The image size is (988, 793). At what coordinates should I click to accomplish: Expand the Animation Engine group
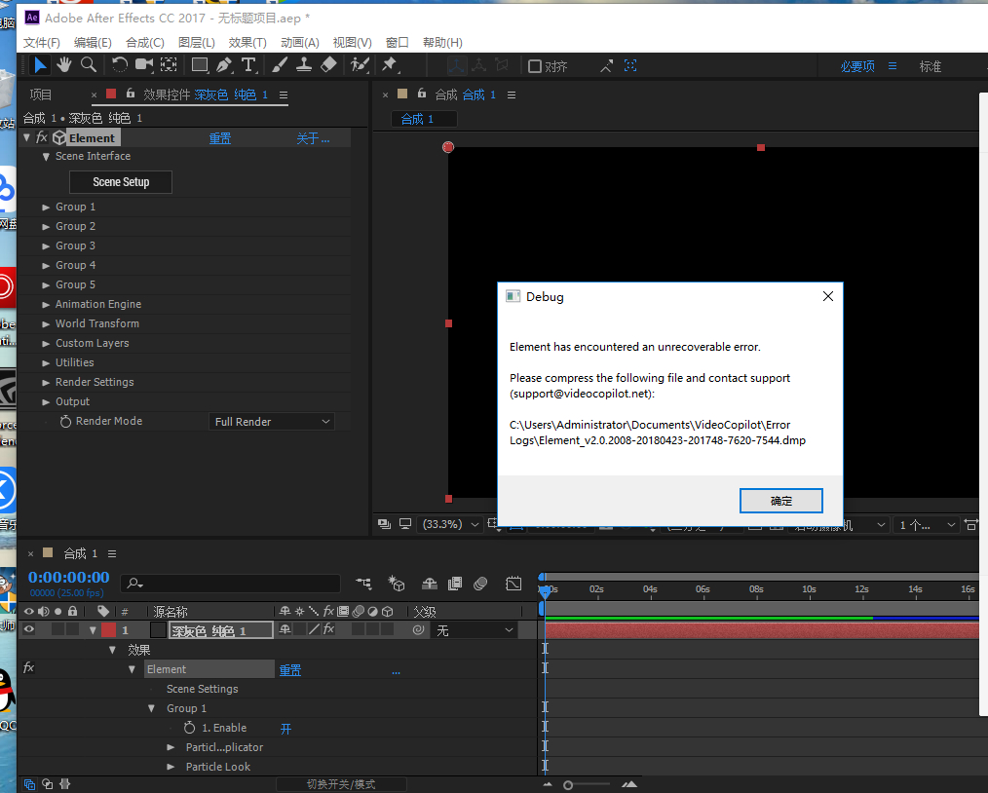[x=46, y=305]
